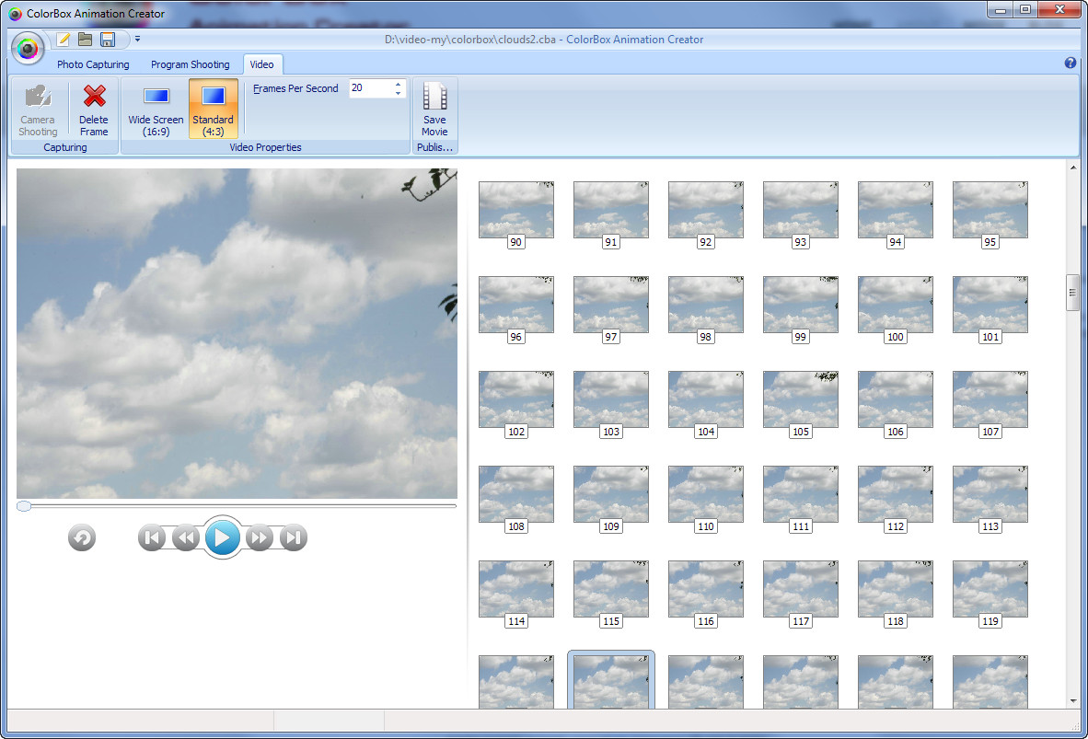Open the help question mark icon
This screenshot has width=1088, height=739.
click(x=1070, y=64)
